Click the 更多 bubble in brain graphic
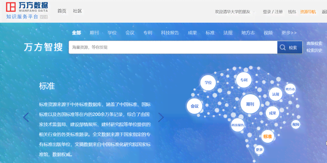 click(259, 150)
